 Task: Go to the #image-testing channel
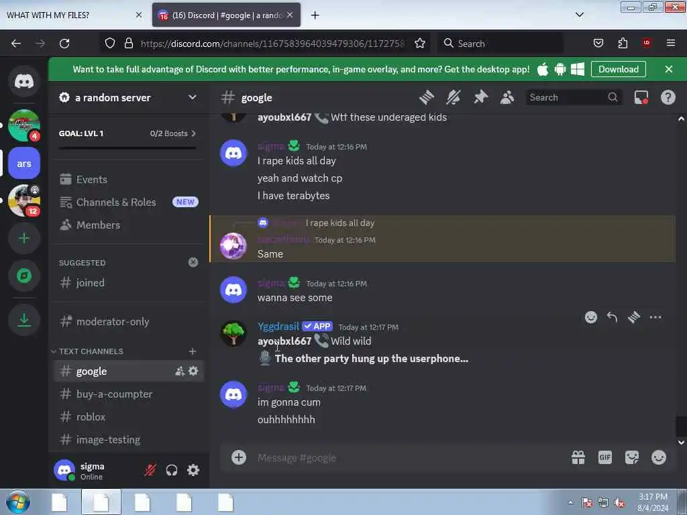[x=129, y=439]
